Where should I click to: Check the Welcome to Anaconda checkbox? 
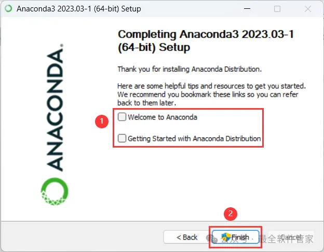(x=122, y=117)
